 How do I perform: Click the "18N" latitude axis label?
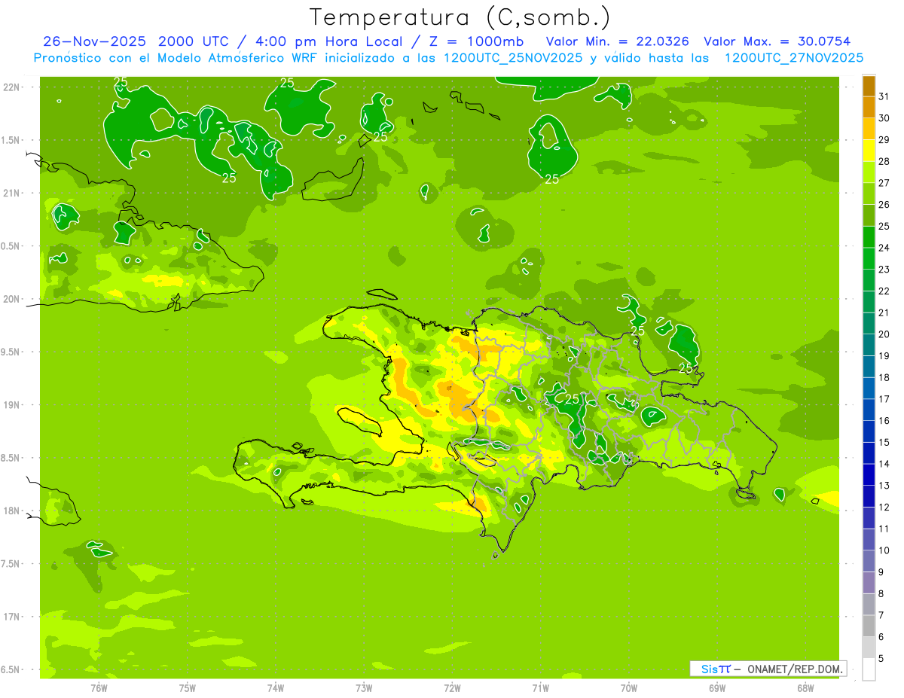click(x=12, y=511)
